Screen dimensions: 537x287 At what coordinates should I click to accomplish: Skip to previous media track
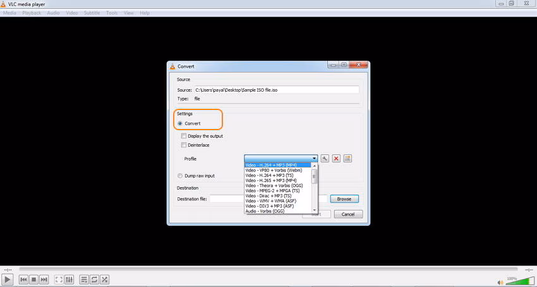point(23,279)
